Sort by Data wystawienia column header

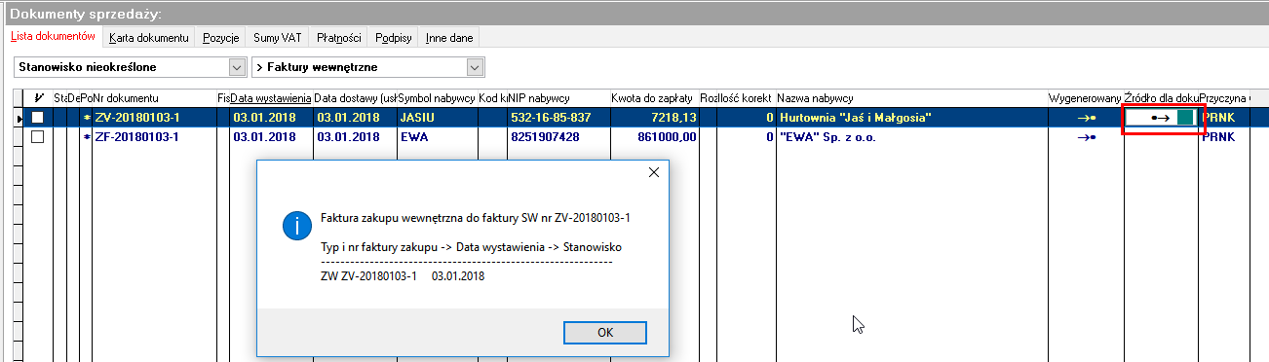point(270,98)
